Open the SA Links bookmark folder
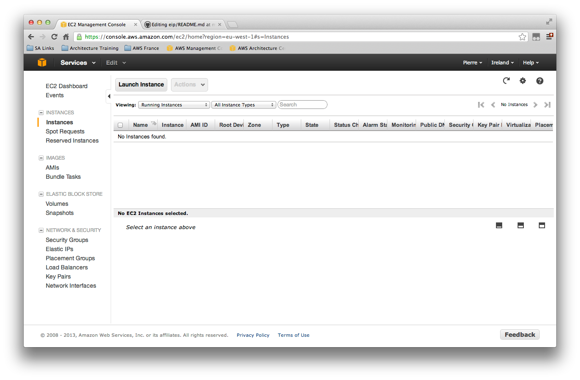 click(x=40, y=48)
